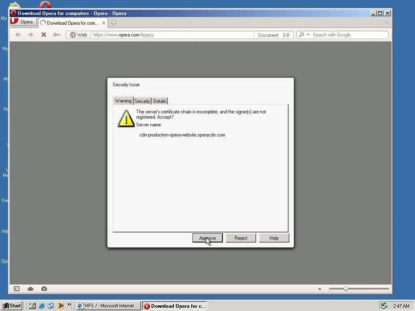Viewport: 415px width, 311px height.
Task: Reject the server certificate
Action: 241,238
